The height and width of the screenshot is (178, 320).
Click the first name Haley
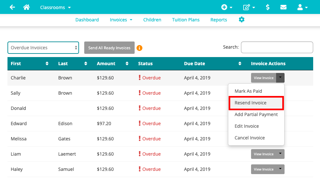17,170
